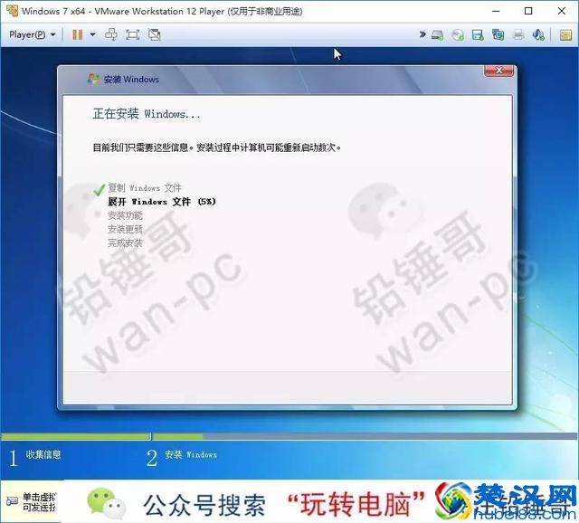Open the message log icon
Image resolution: width=579 pixels, height=523 pixels.
(565, 35)
